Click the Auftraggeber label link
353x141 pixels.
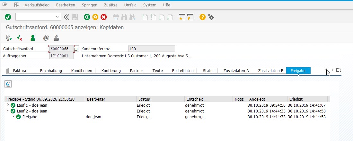(x=15, y=56)
